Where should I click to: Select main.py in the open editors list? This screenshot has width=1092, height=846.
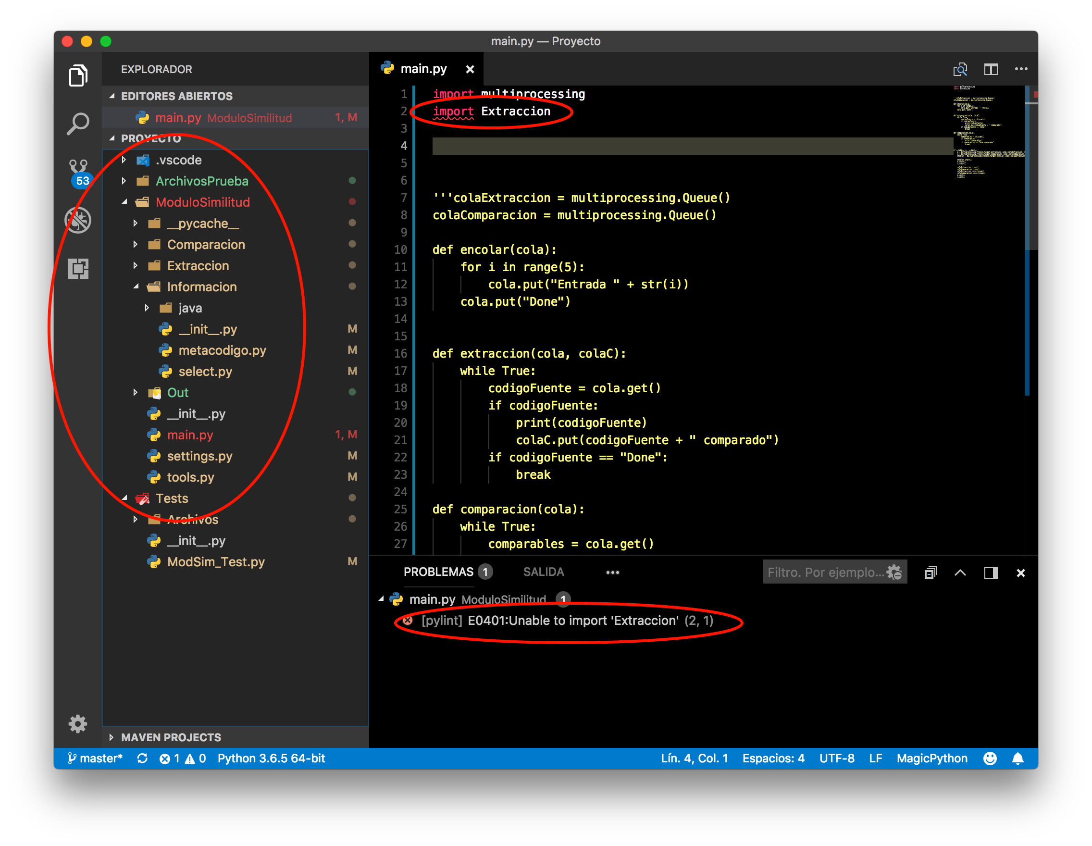(235, 117)
